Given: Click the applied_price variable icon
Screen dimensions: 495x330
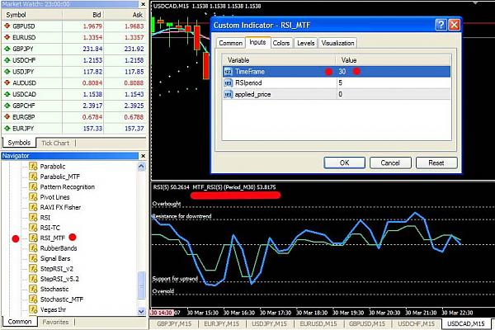Looking at the screenshot, I should [x=228, y=94].
